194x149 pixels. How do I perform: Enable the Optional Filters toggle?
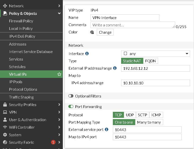pos(71,96)
